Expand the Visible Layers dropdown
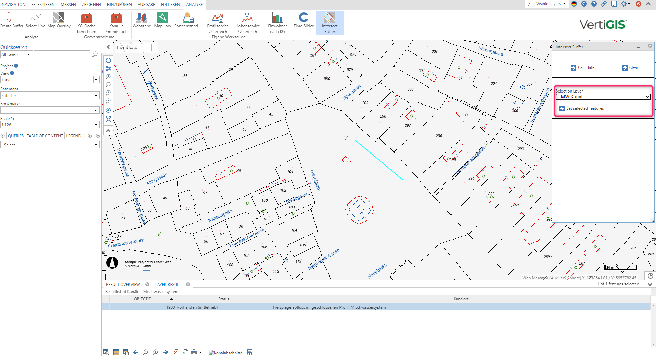Viewport: 656px width, 356px height. click(x=550, y=4)
